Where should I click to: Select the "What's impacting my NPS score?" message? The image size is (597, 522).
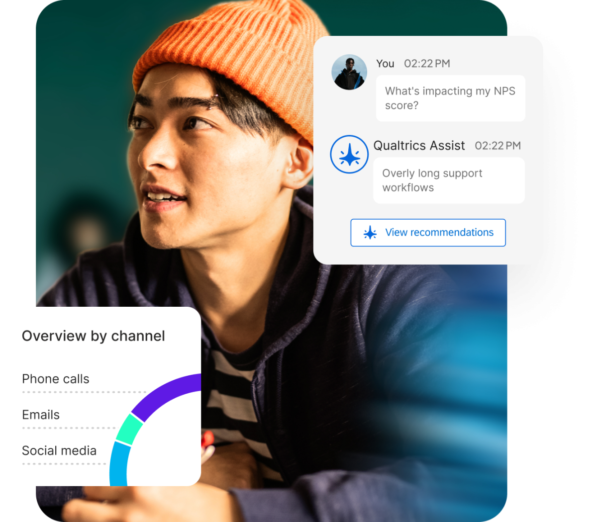click(450, 98)
